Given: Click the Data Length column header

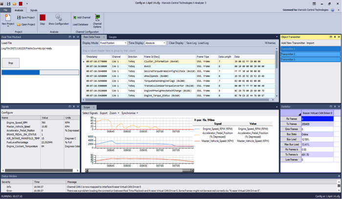Looking at the screenshot, I should tap(226, 57).
